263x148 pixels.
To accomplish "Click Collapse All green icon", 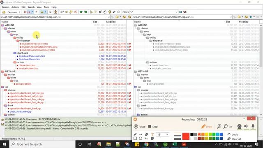I will tap(85, 12).
